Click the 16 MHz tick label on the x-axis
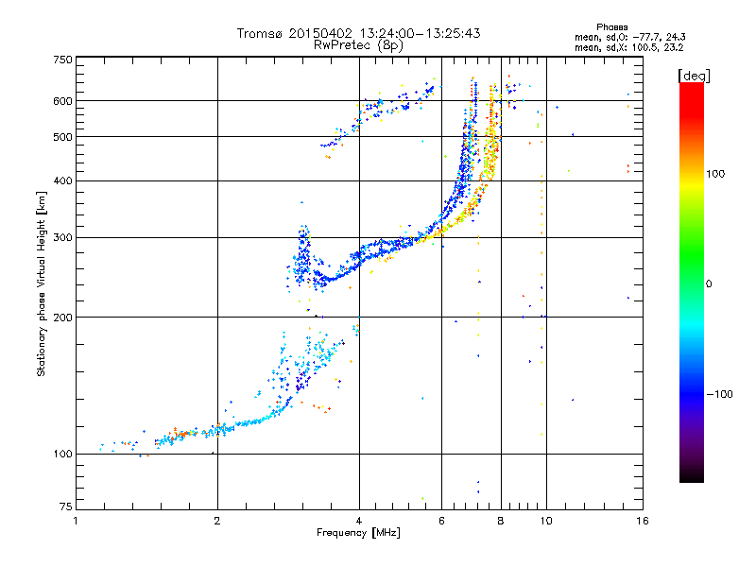Screen dimensions: 756x567 (640, 521)
